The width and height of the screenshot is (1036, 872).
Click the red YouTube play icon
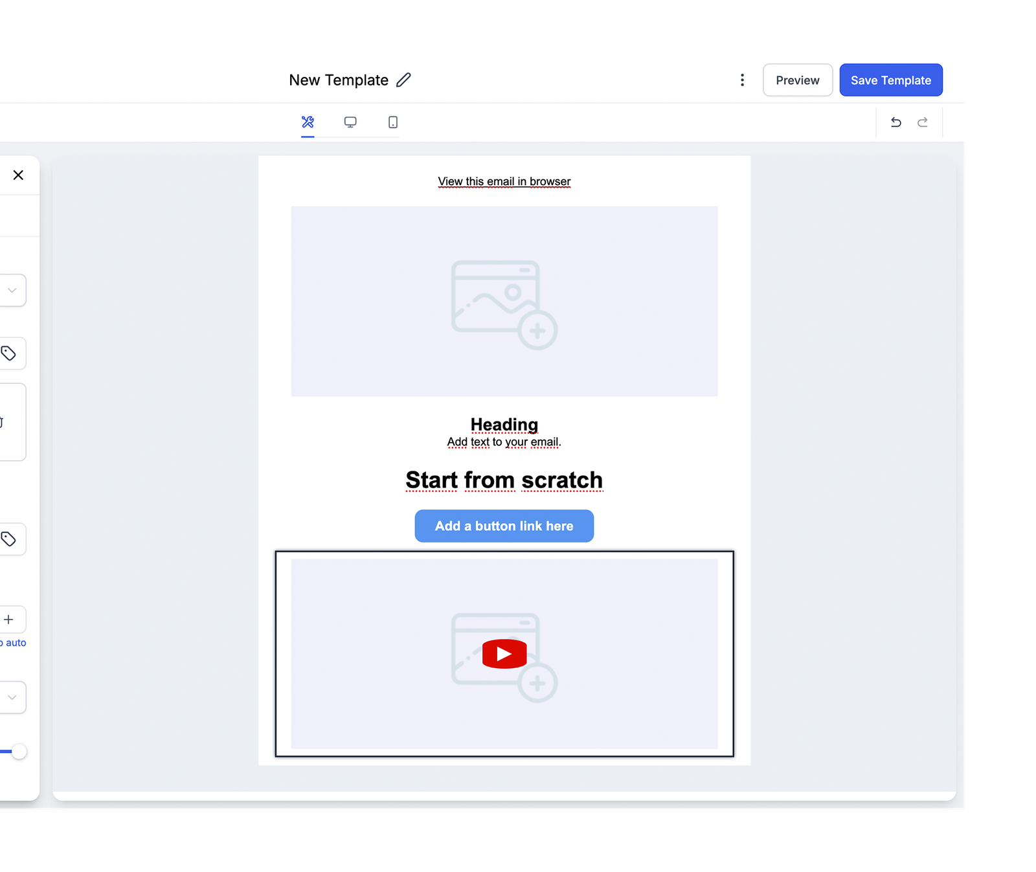[x=504, y=654]
